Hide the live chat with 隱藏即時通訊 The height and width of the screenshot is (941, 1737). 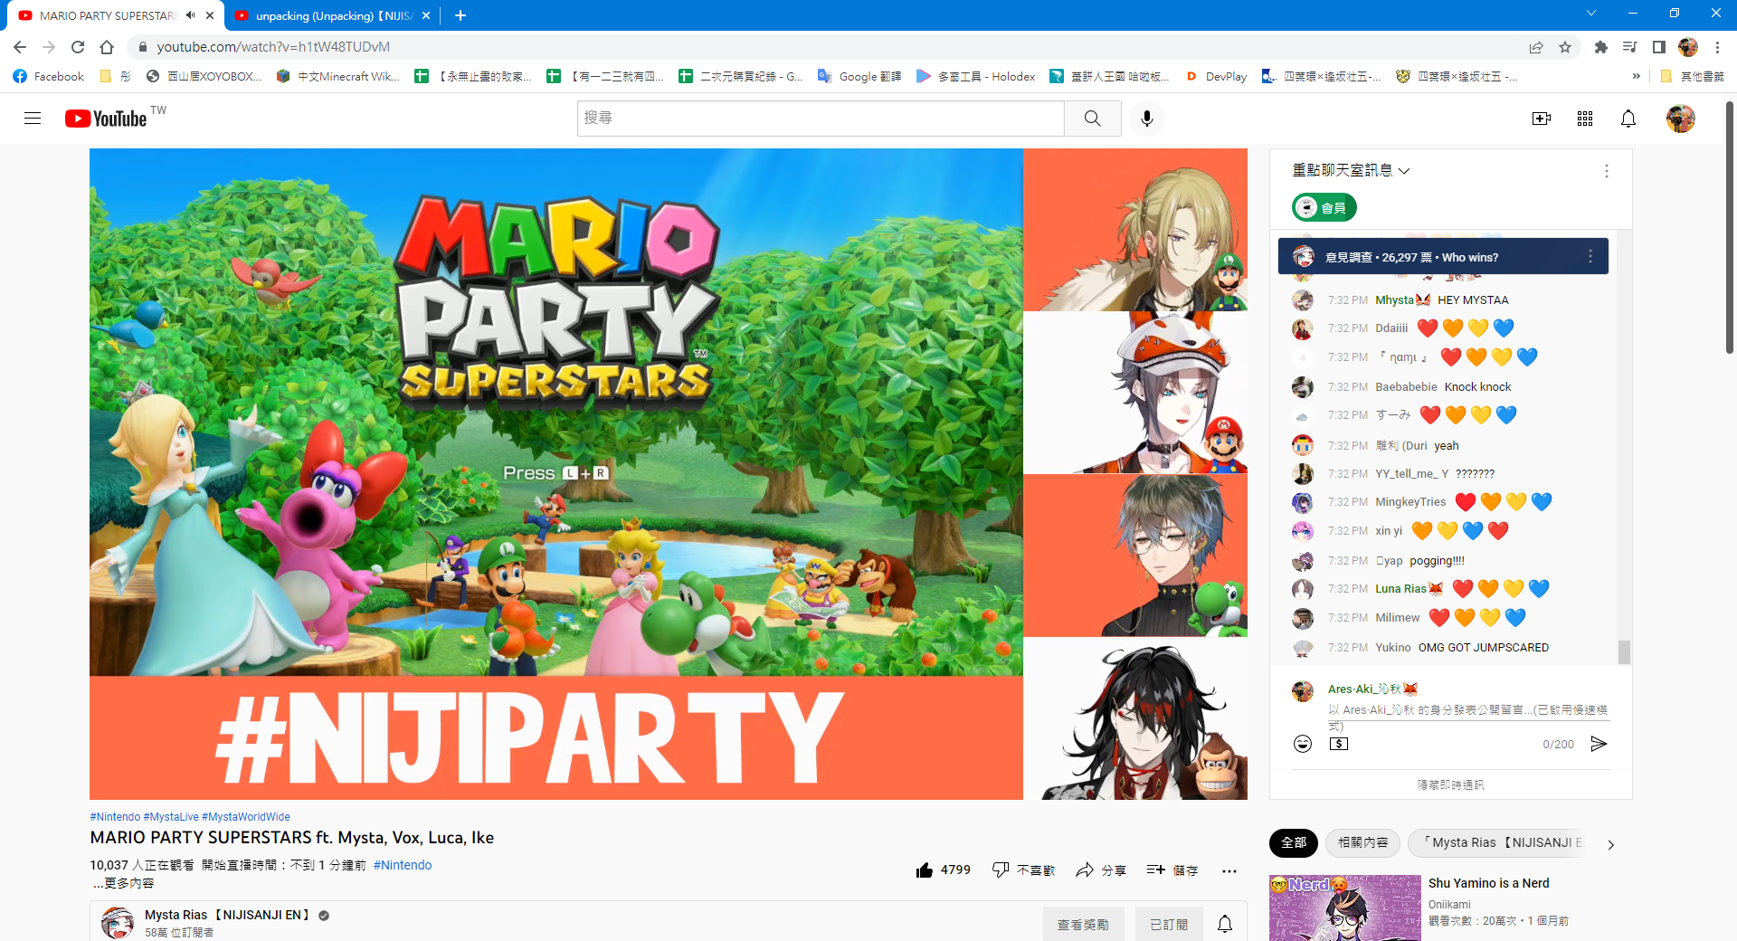coord(1450,784)
